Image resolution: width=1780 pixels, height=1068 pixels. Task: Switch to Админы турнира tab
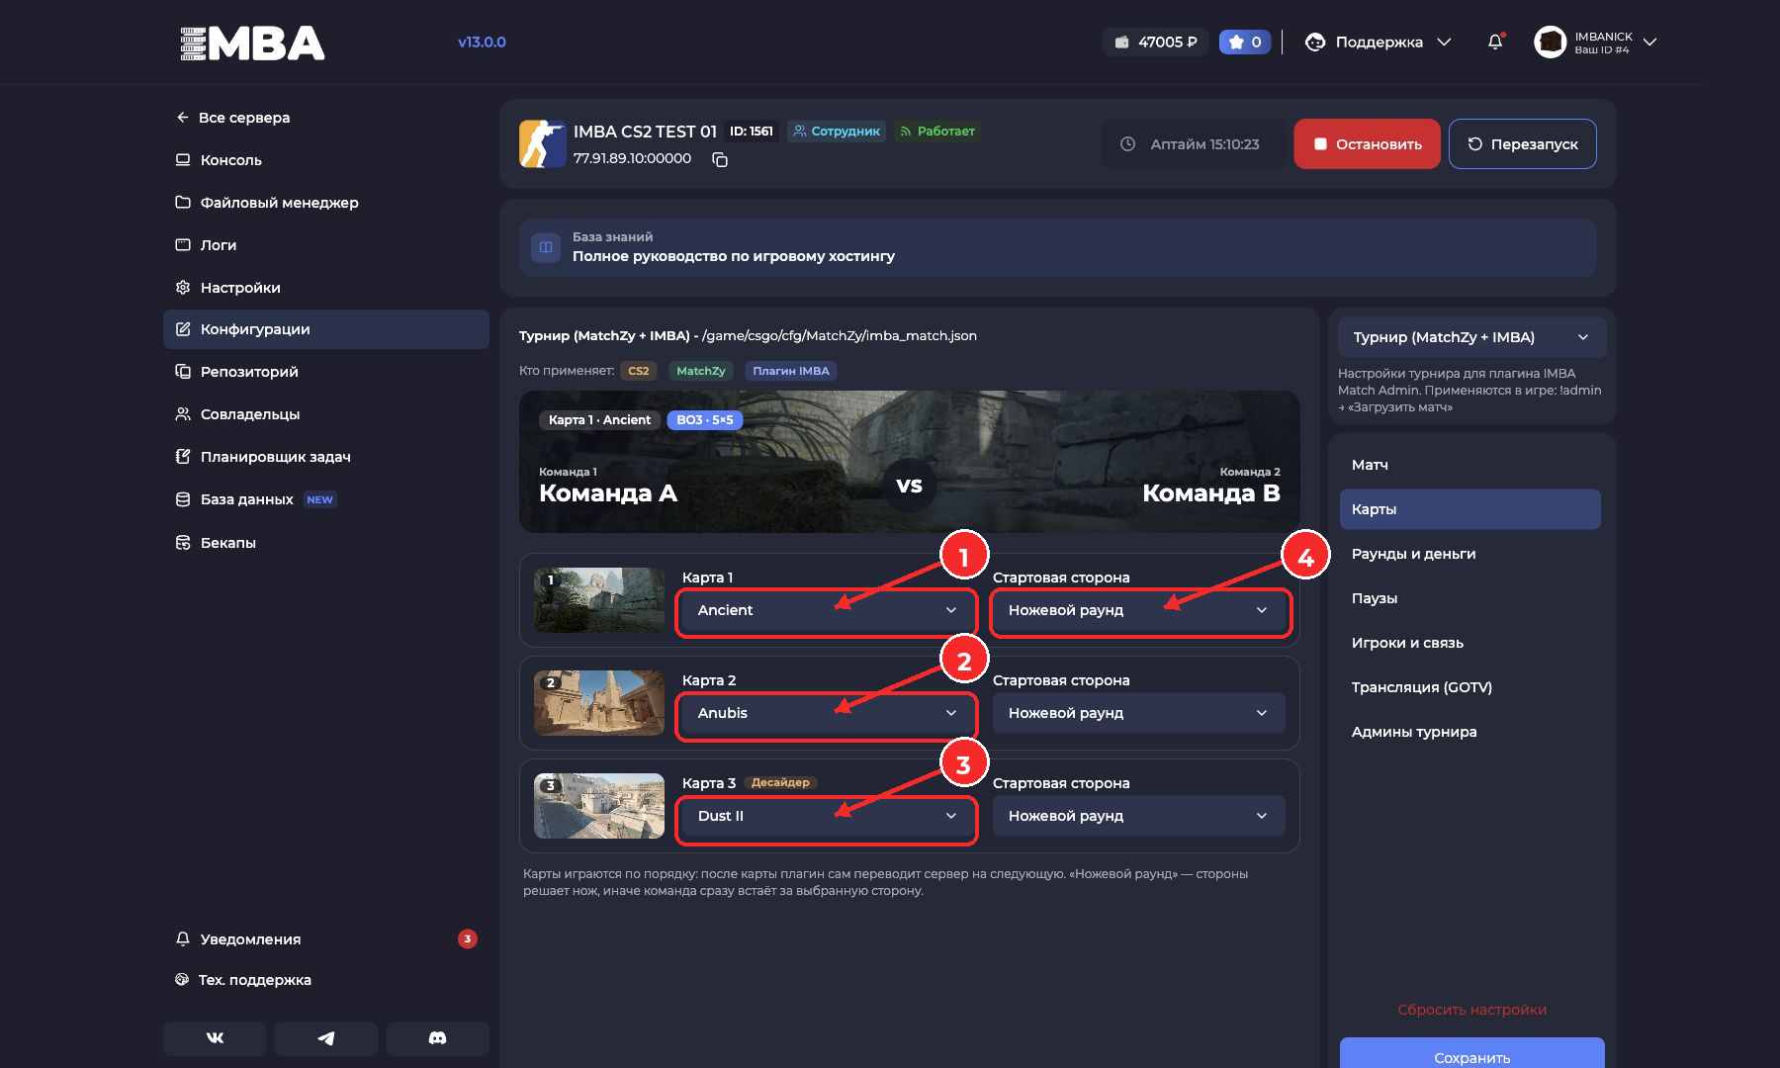pos(1470,732)
